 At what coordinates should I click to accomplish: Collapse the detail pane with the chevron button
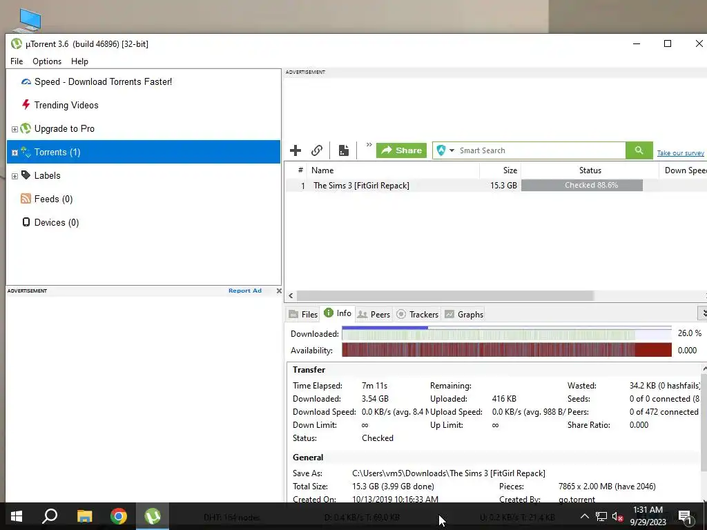click(702, 313)
